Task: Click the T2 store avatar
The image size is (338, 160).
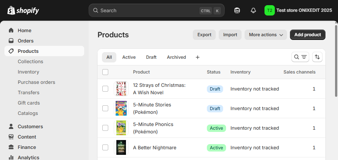Action: [269, 10]
